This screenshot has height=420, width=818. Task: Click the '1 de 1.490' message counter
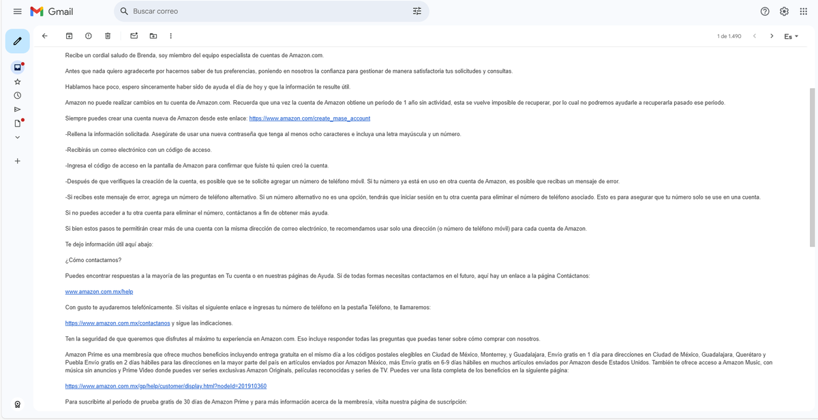729,36
